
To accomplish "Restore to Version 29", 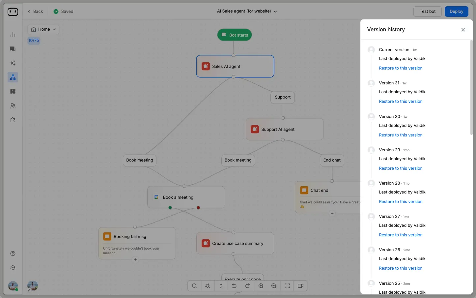I will click(401, 168).
